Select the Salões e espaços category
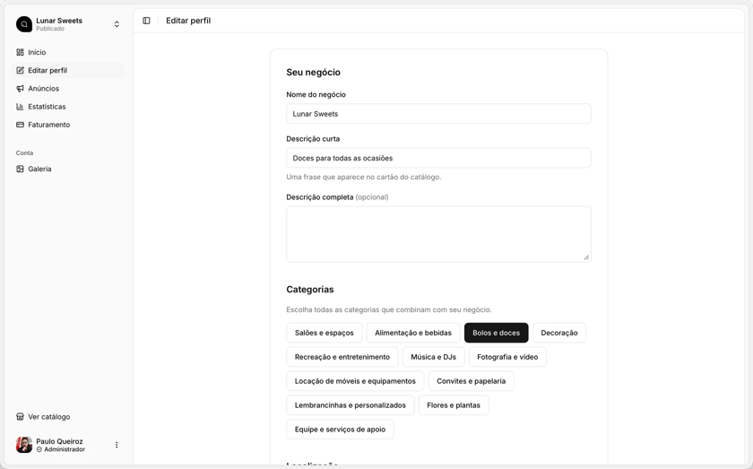Image resolution: width=753 pixels, height=469 pixels. point(325,333)
